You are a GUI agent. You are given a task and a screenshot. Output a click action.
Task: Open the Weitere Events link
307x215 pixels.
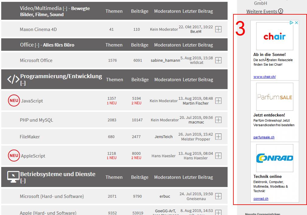262,11
